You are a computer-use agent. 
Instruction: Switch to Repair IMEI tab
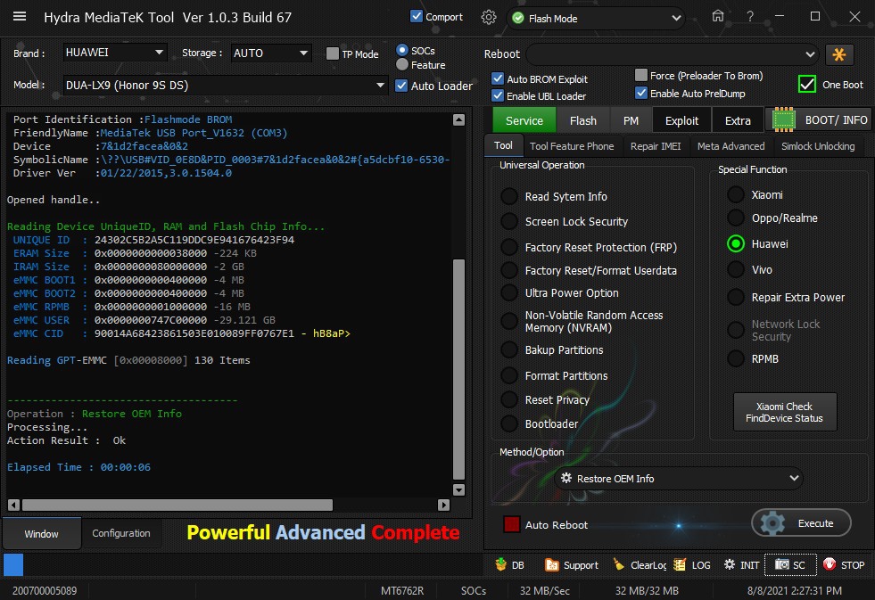pyautogui.click(x=656, y=146)
